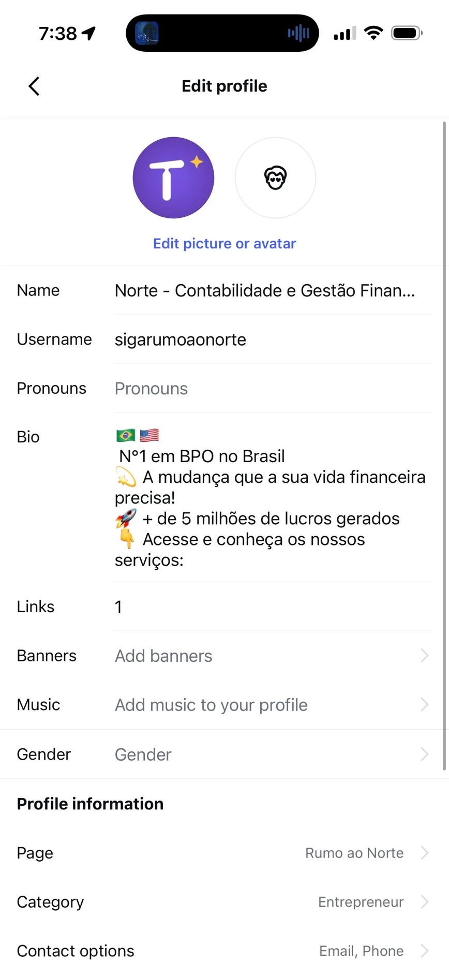Screen dimensions: 449x976
Task: Open Contact options Email, Phone
Action: (224, 951)
